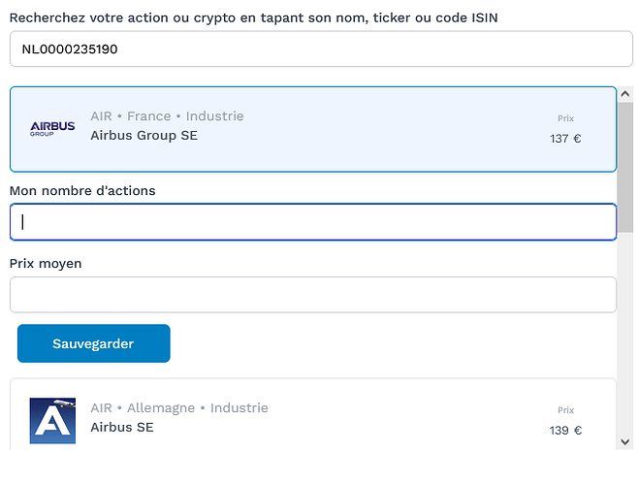Click the AIR • Allemagne • Industrie label

[178, 408]
